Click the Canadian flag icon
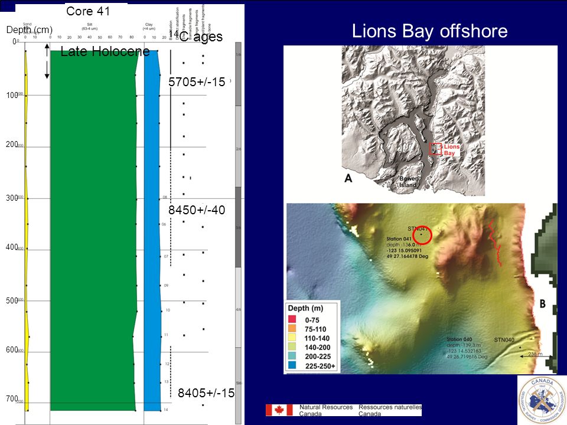The width and height of the screenshot is (567, 425). point(279,410)
